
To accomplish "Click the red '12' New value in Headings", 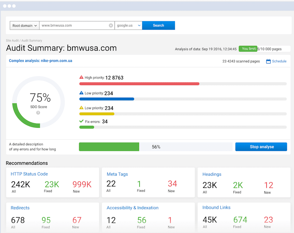I will click(x=269, y=185).
